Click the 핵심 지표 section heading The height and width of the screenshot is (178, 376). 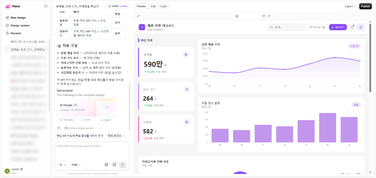click(147, 40)
